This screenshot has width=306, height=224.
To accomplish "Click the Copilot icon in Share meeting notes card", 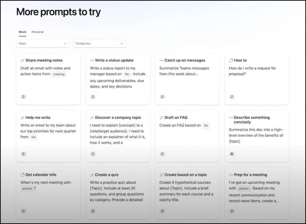I will [x=23, y=97].
